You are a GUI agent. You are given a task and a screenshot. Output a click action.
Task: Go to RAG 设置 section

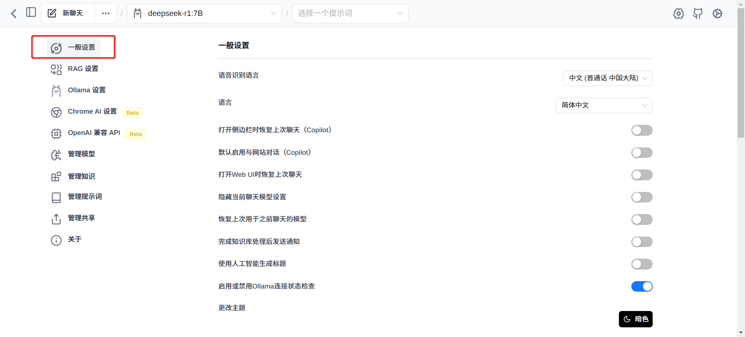(83, 69)
